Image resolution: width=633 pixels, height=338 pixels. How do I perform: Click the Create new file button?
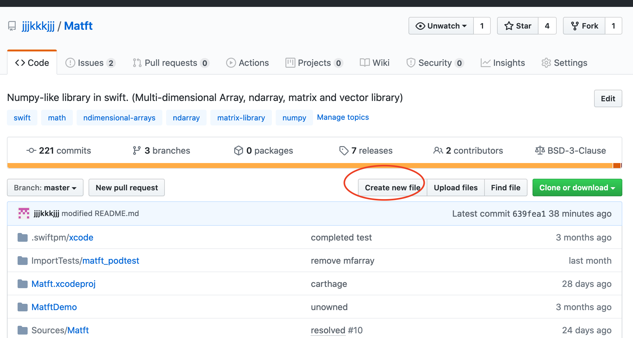click(392, 187)
